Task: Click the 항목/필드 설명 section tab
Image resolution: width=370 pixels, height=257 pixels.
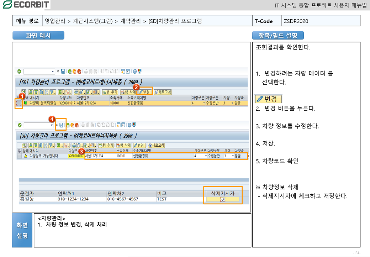Action: 278,36
